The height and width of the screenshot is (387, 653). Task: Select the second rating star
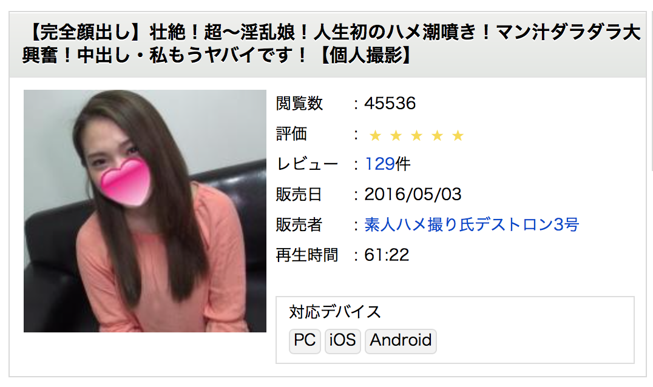pyautogui.click(x=396, y=135)
